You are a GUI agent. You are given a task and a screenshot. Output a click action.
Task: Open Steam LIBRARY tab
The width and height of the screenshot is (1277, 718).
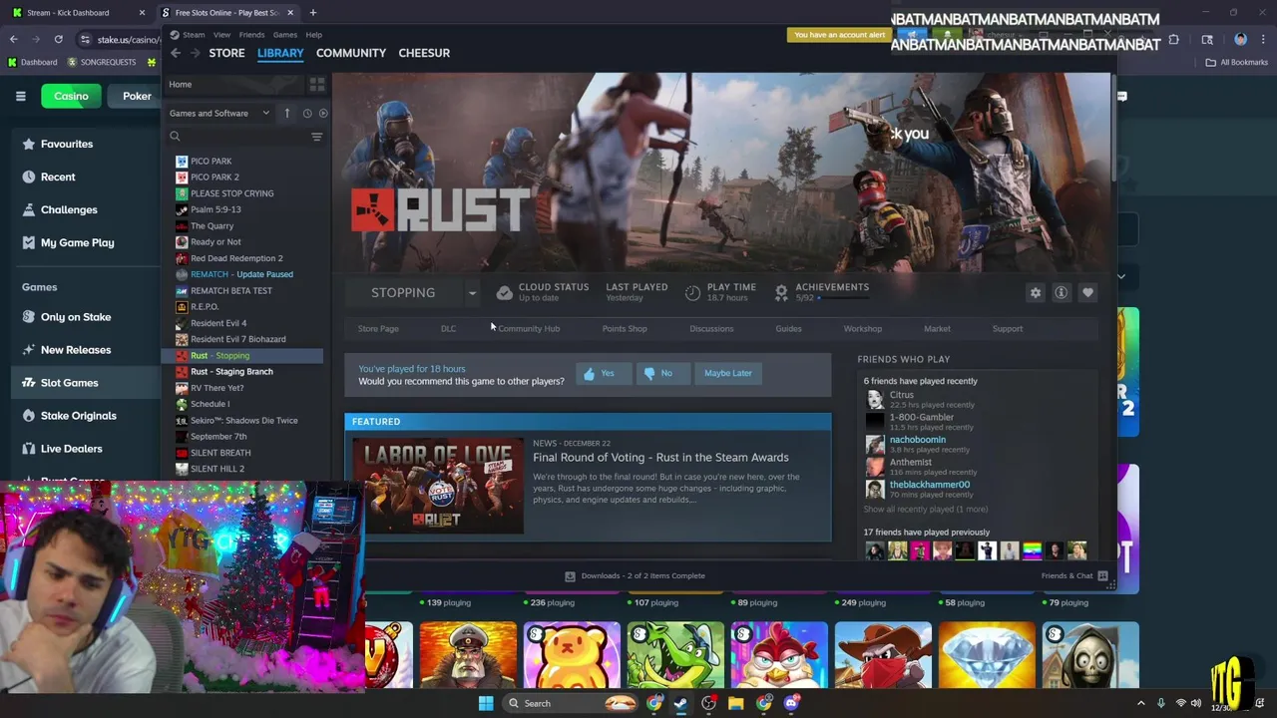(x=280, y=53)
